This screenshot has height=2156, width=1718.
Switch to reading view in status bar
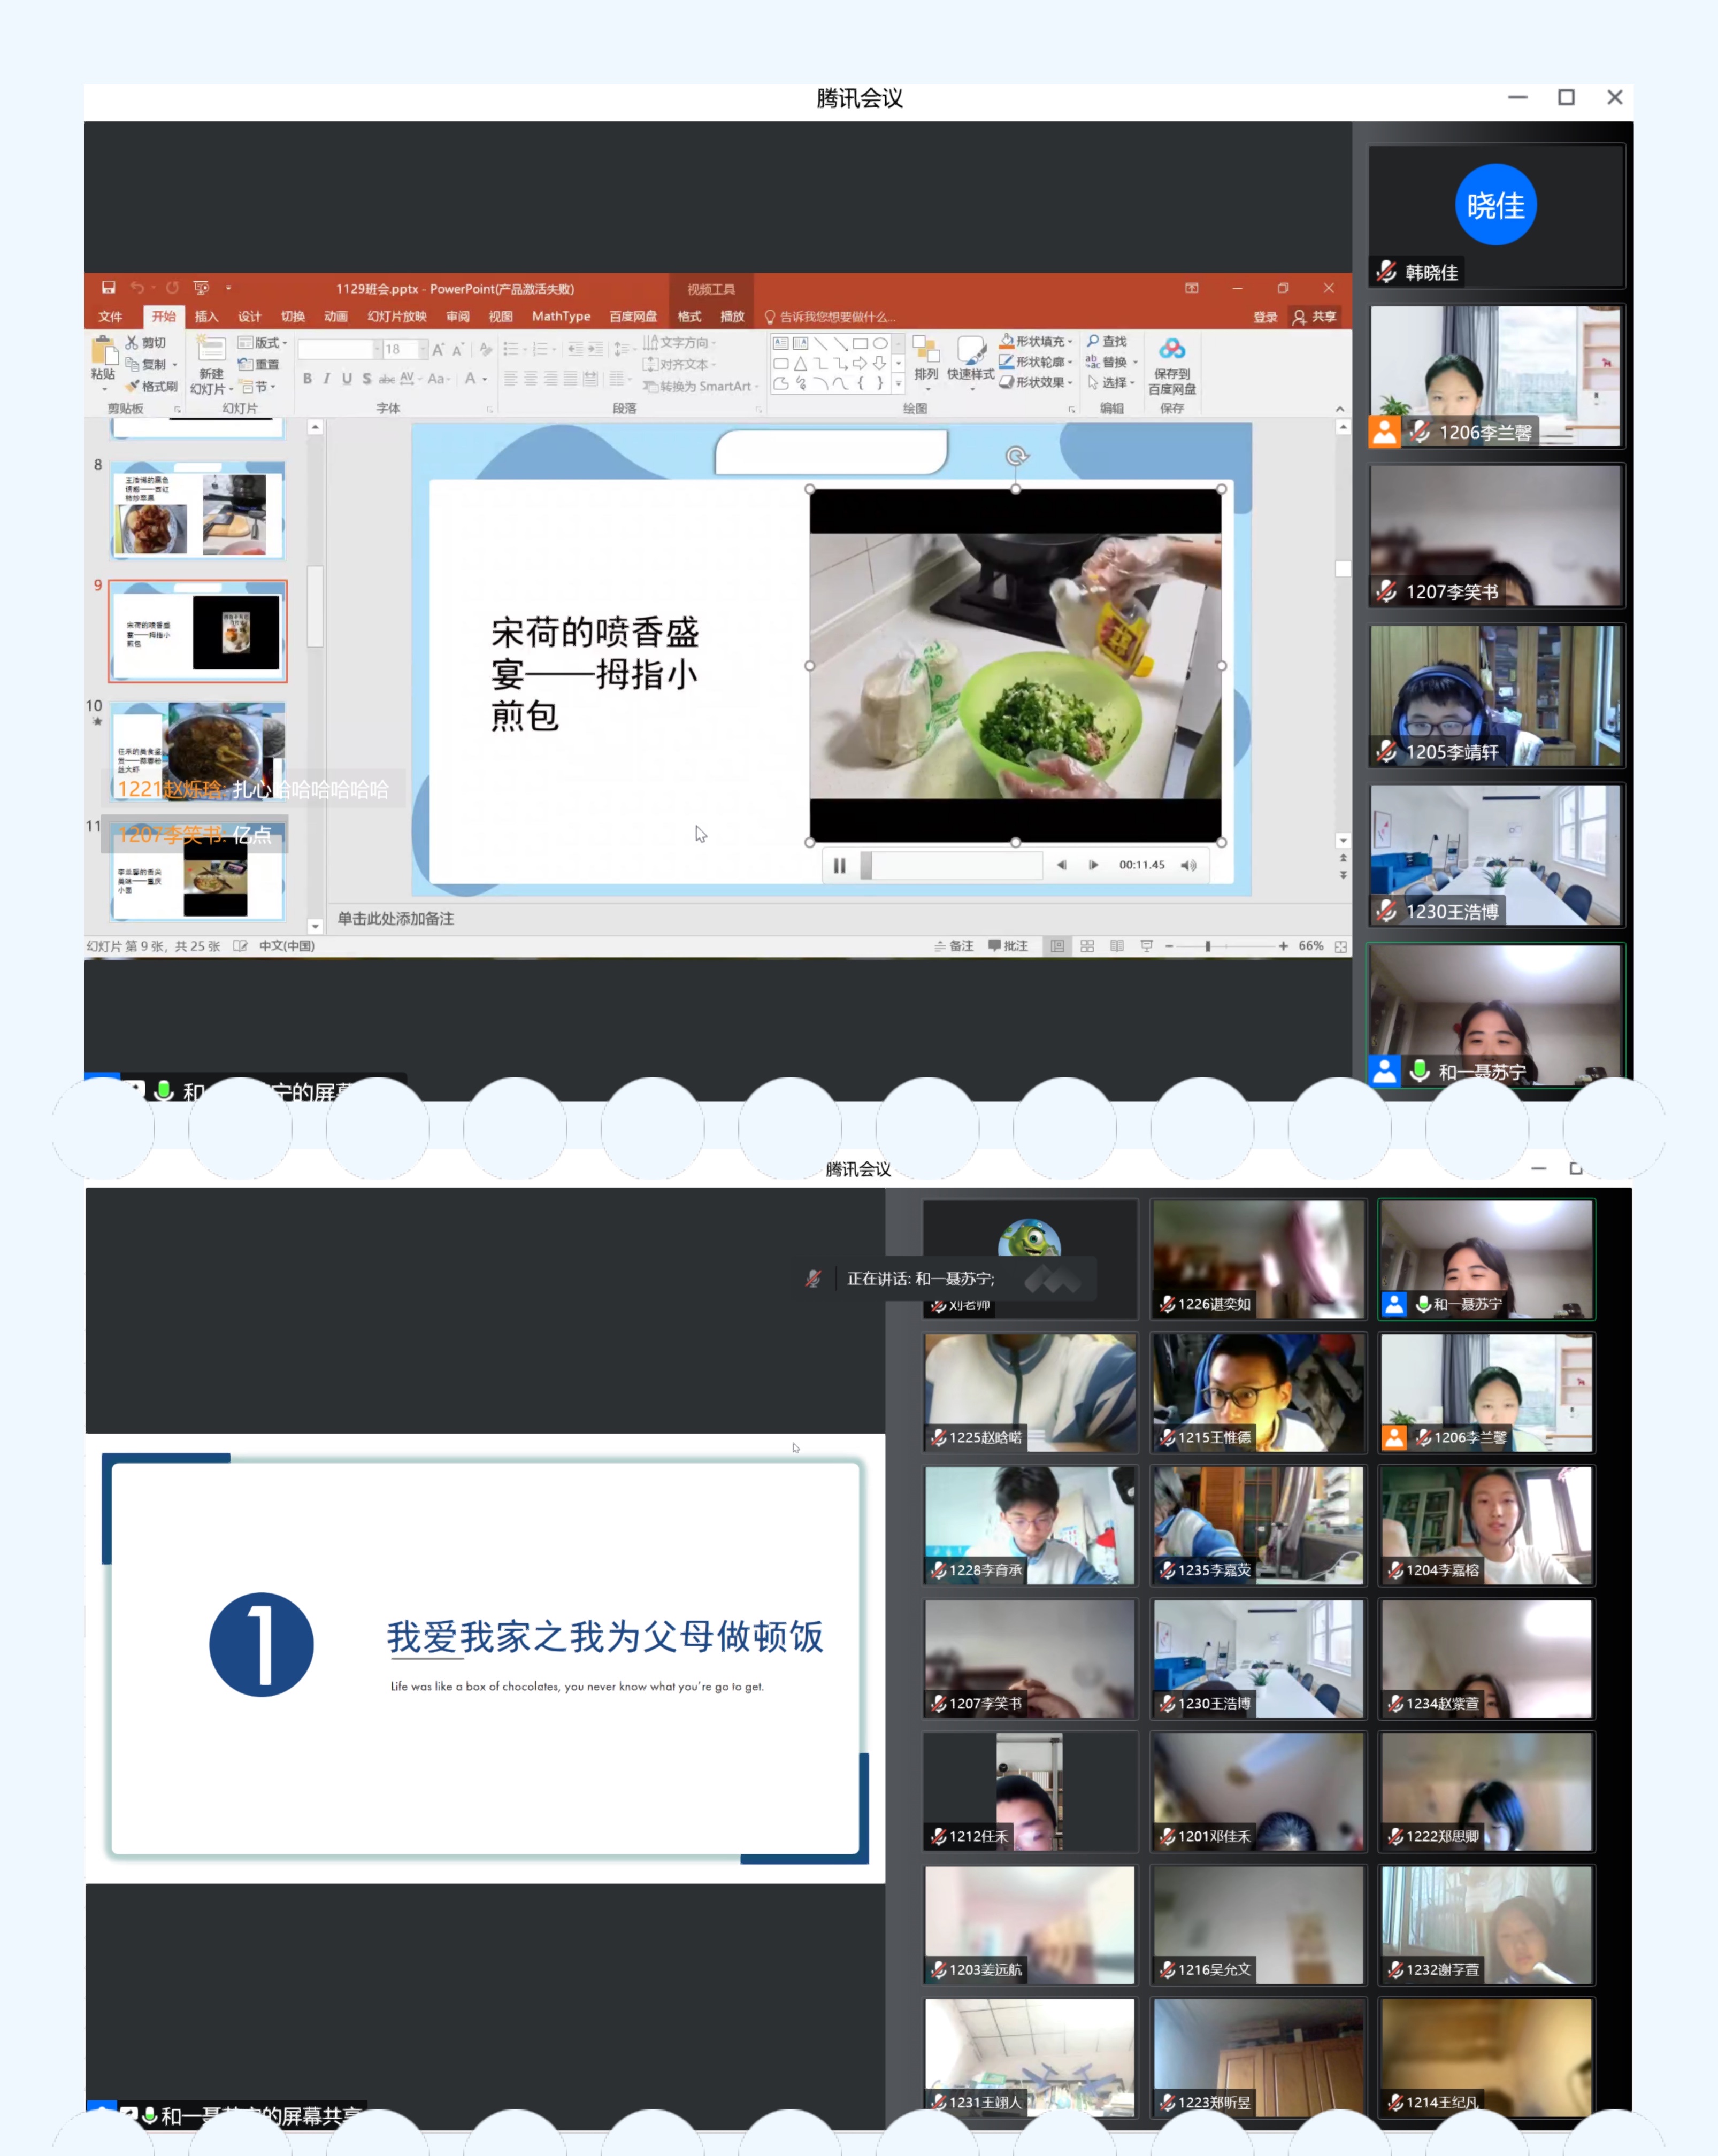(x=1117, y=946)
